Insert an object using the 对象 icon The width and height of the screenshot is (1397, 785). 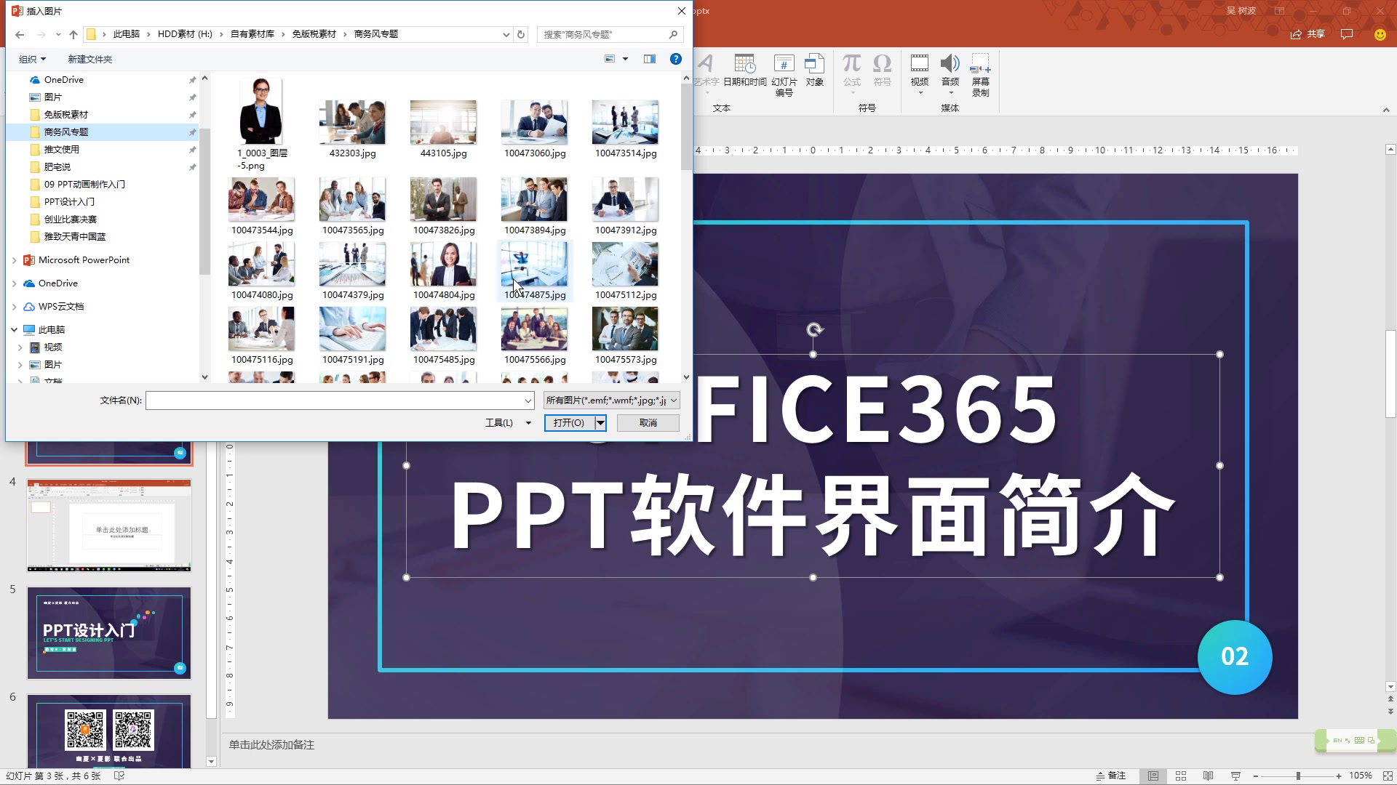[815, 71]
